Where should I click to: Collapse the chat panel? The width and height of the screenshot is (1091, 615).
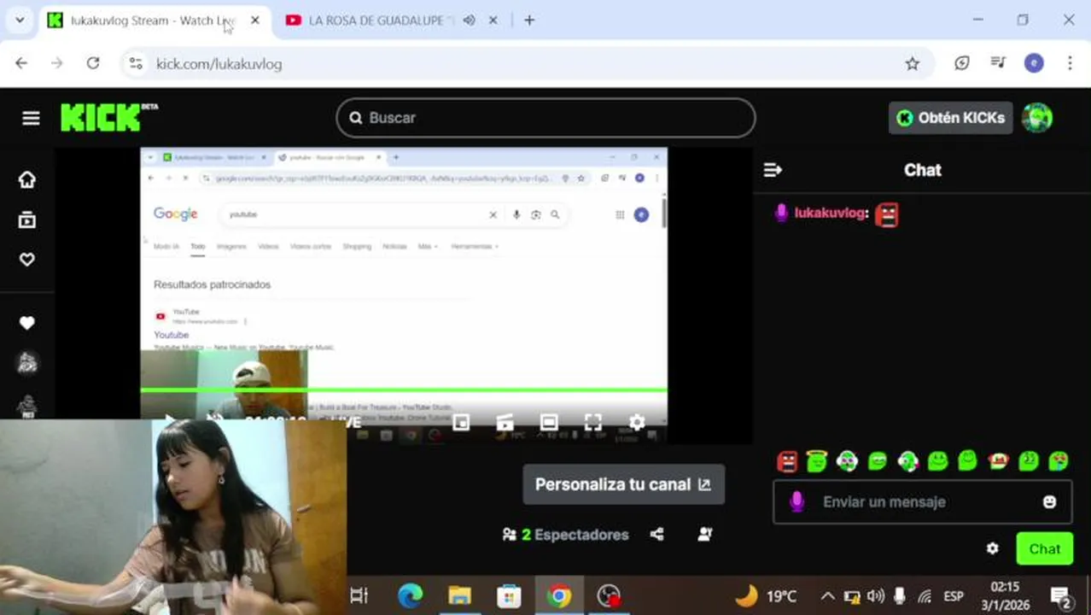pyautogui.click(x=773, y=170)
